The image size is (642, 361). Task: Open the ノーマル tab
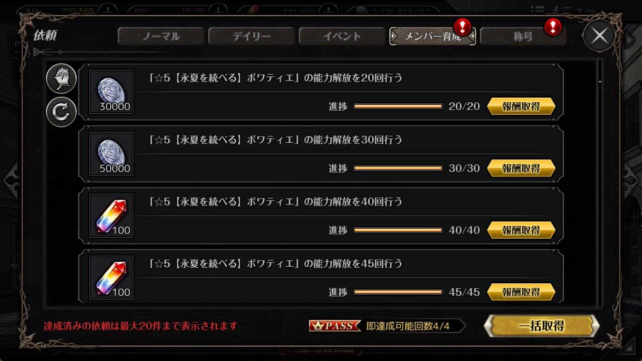[161, 36]
